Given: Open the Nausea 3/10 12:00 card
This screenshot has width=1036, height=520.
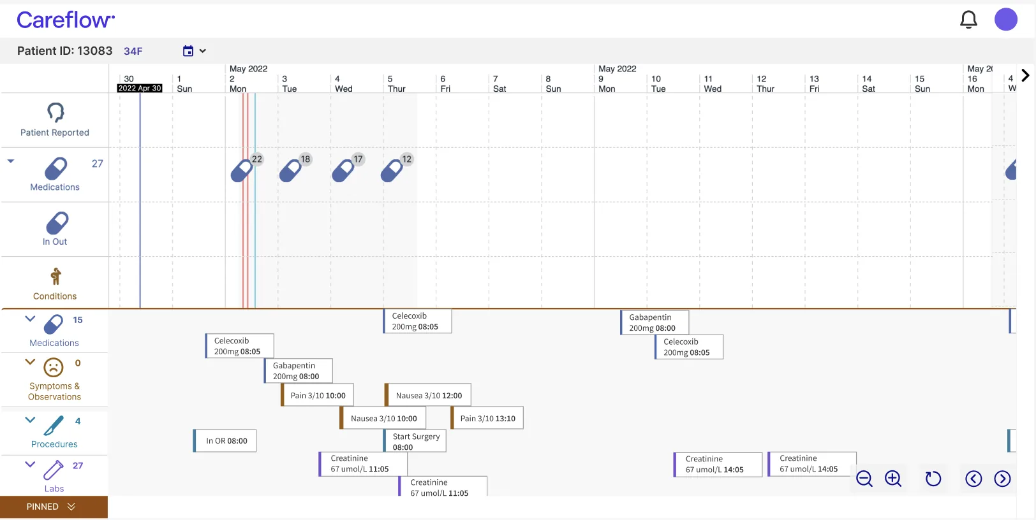Looking at the screenshot, I should [x=428, y=395].
